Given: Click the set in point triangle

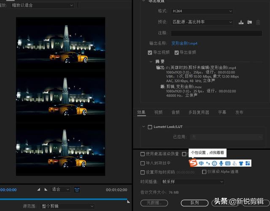Looking at the screenshot, I should tap(39, 189).
